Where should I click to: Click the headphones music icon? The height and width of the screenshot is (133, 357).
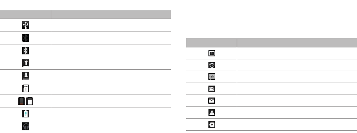[26, 126]
